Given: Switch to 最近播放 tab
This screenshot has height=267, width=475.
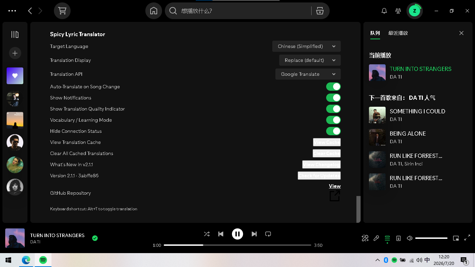Looking at the screenshot, I should 398,33.
